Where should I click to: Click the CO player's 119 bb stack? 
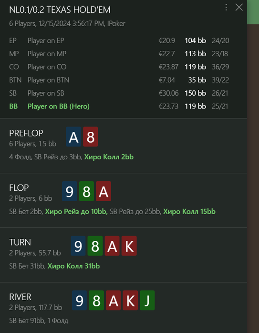click(195, 67)
